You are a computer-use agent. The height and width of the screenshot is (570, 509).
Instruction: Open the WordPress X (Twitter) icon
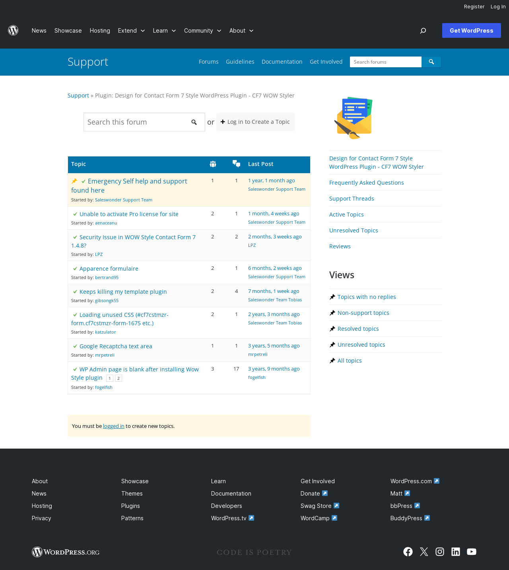pyautogui.click(x=424, y=552)
